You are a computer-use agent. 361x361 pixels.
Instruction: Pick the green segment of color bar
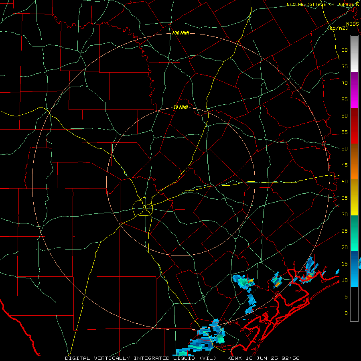pyautogui.click(x=354, y=233)
